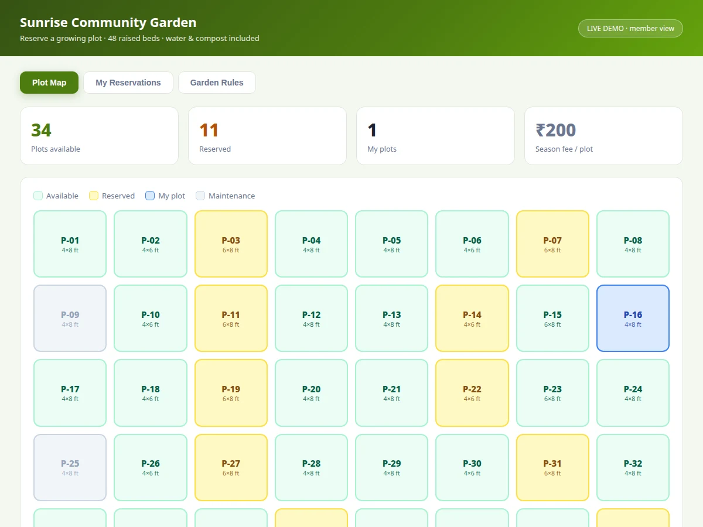Viewport: 703px width, 527px height.
Task: Open the My Reservations tab
Action: tap(128, 83)
